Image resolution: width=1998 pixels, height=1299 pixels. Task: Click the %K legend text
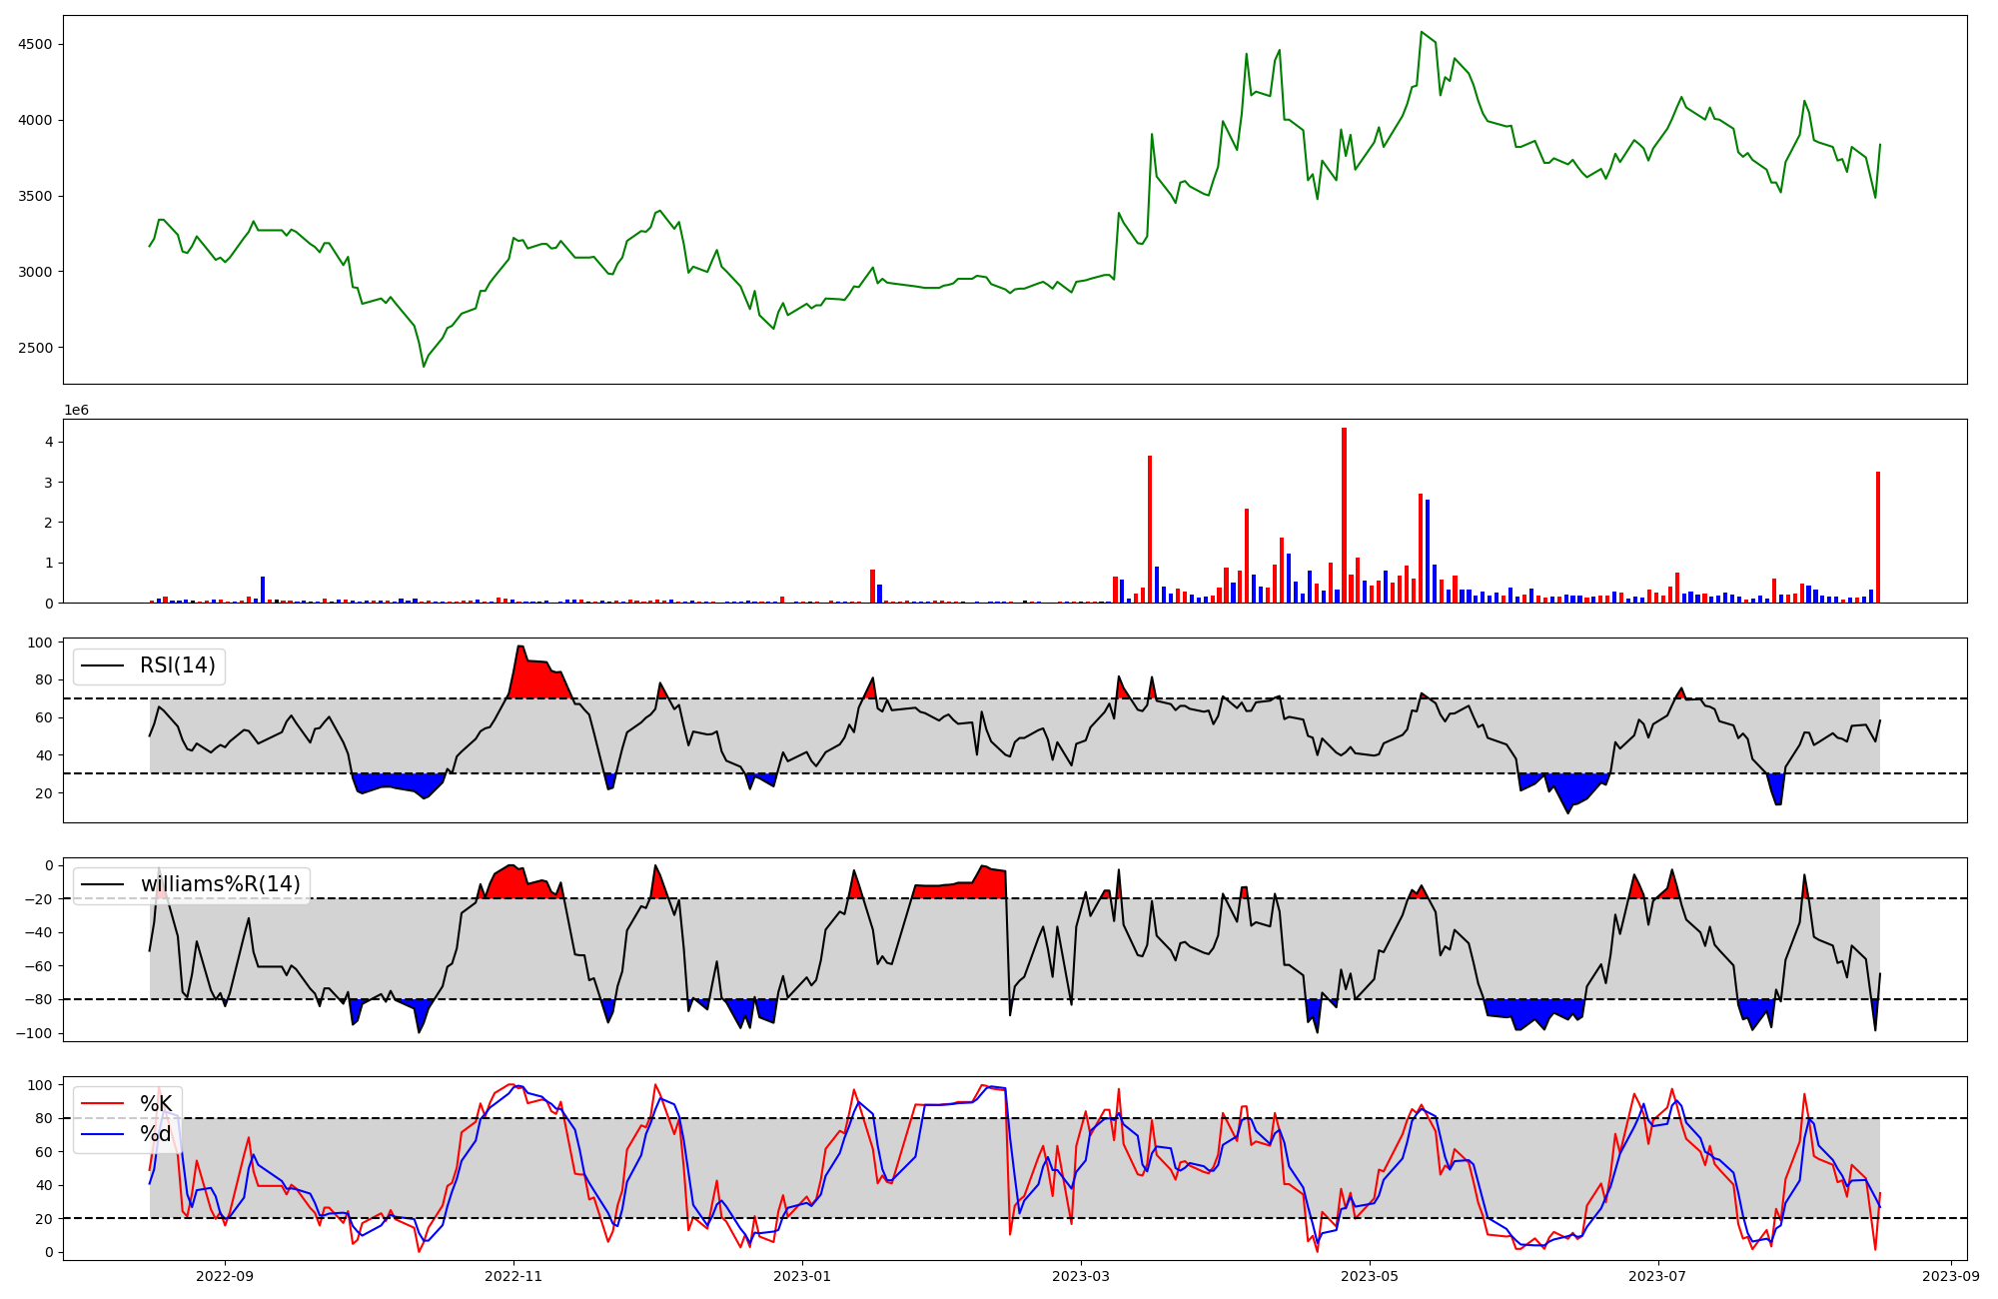[156, 1104]
